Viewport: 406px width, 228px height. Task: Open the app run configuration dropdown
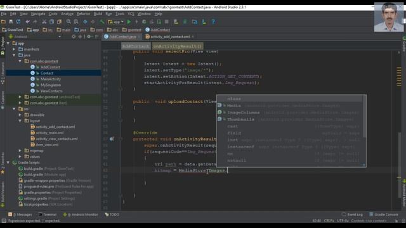pos(115,22)
